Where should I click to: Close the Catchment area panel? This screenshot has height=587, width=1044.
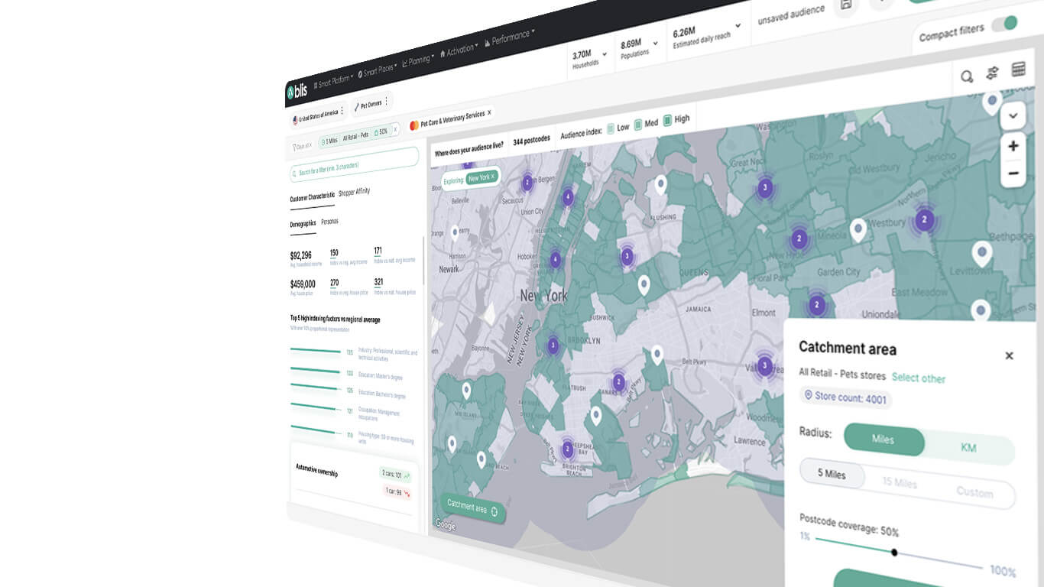1009,355
